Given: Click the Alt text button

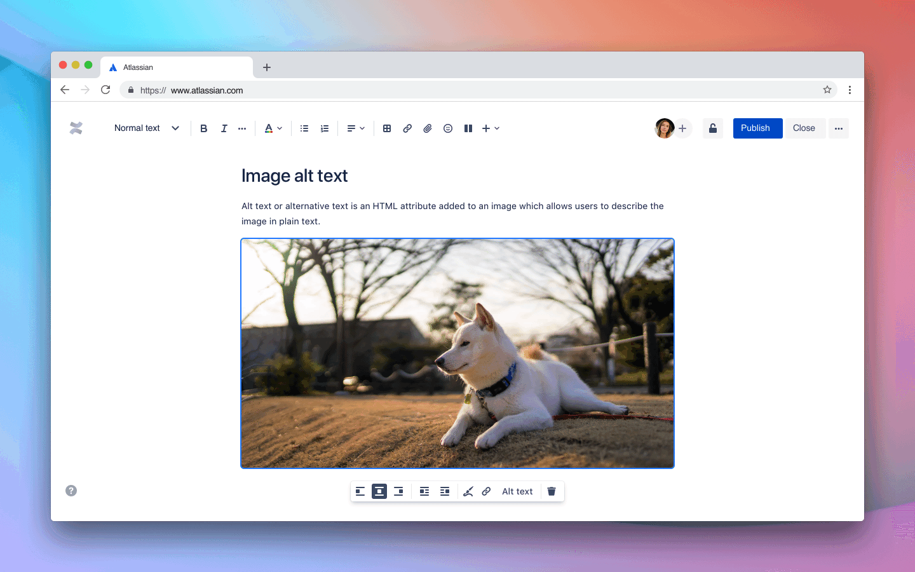Looking at the screenshot, I should coord(517,491).
